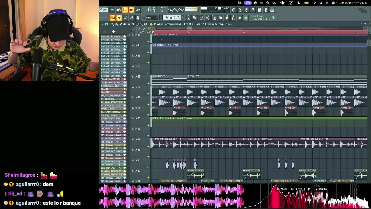Click the plus button left of STEP
371x209 pixels.
pyautogui.click(x=134, y=31)
